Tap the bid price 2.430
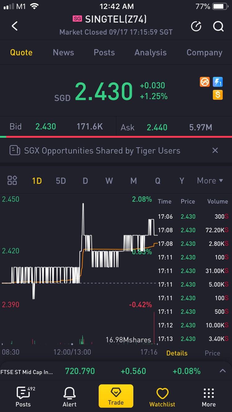The width and height of the screenshot is (232, 412). point(46,126)
